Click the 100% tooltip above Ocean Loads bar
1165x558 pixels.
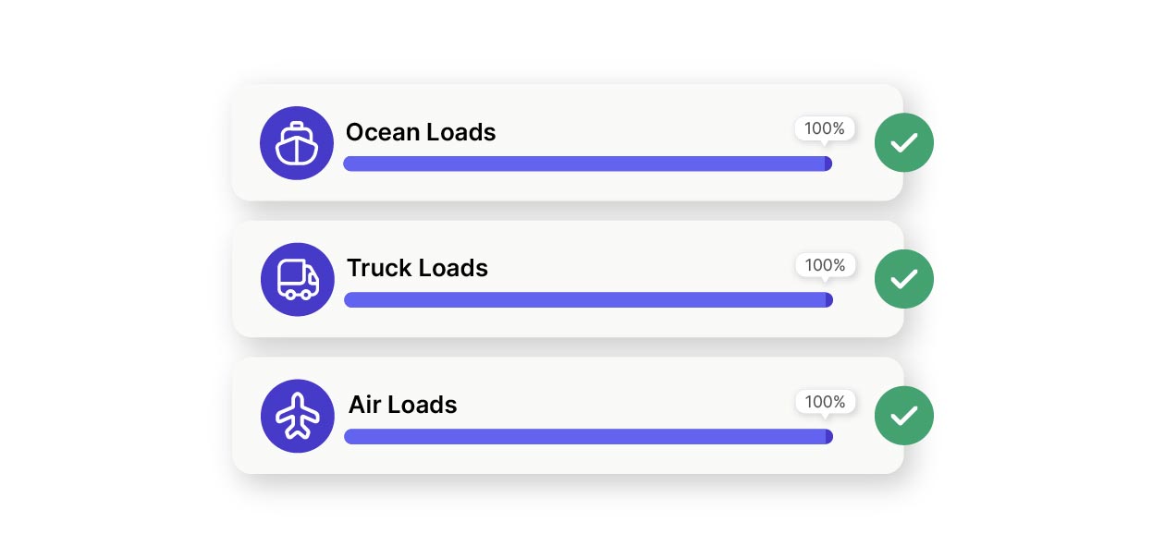click(825, 128)
